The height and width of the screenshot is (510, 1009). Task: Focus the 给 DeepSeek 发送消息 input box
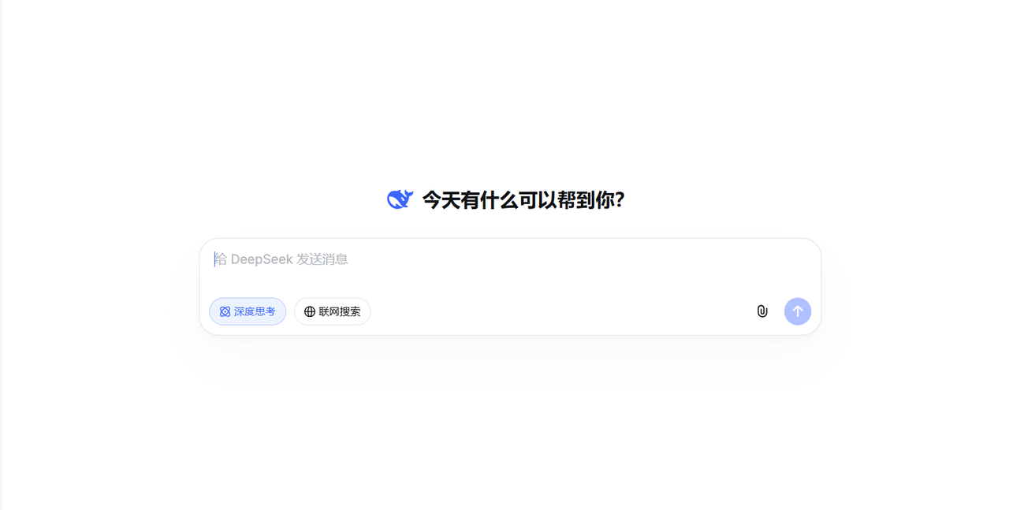click(x=510, y=266)
